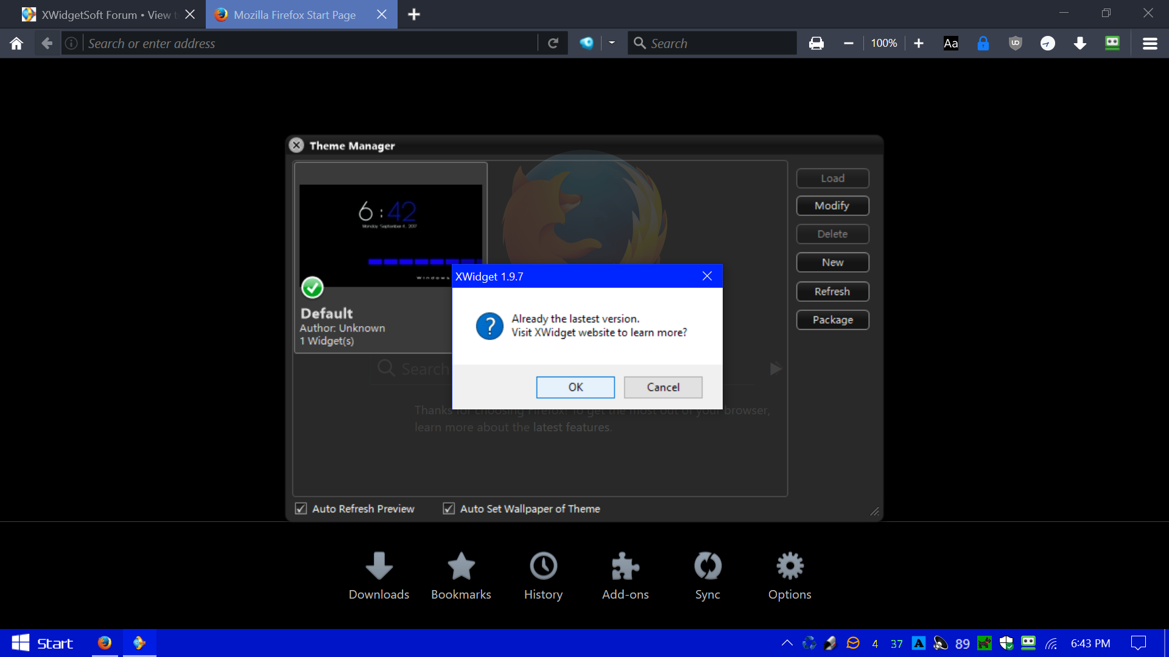Screen dimensions: 1169x657
Task: Click the address bar input field
Action: tap(311, 43)
